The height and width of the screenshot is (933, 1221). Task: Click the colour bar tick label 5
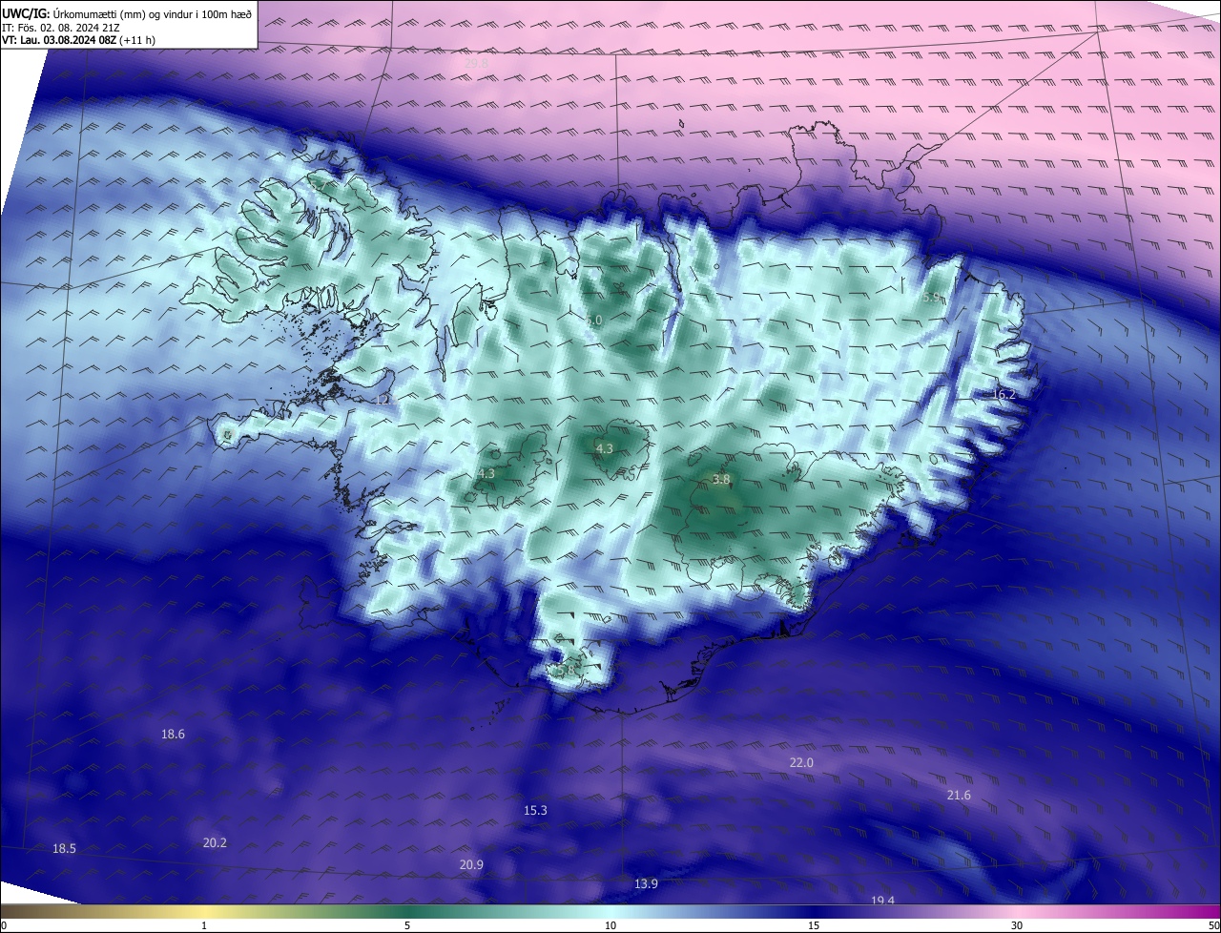point(407,925)
